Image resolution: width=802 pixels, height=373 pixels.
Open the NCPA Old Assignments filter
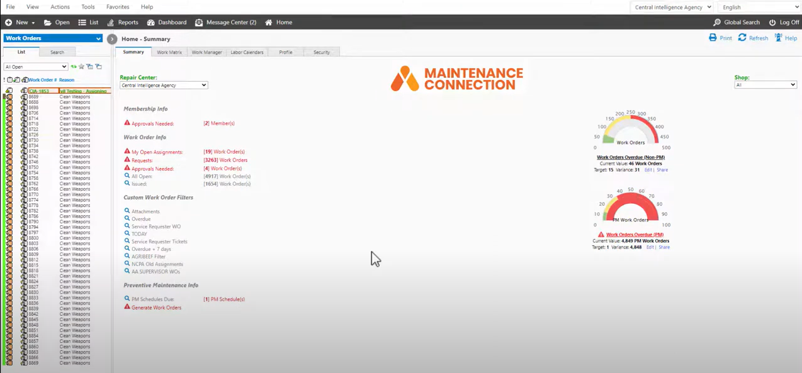tap(157, 264)
